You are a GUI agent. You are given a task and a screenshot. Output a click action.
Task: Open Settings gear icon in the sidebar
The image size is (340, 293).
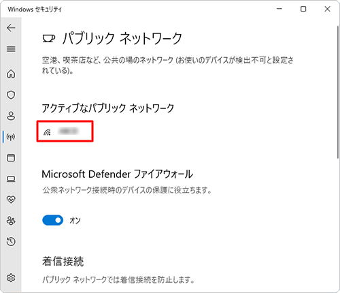click(x=11, y=277)
